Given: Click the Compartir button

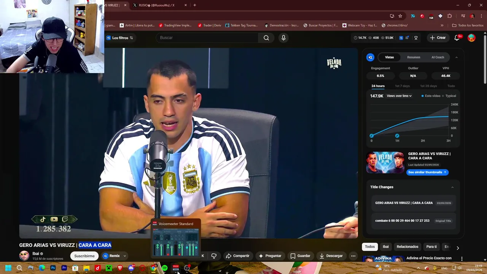Looking at the screenshot, I should pyautogui.click(x=237, y=256).
